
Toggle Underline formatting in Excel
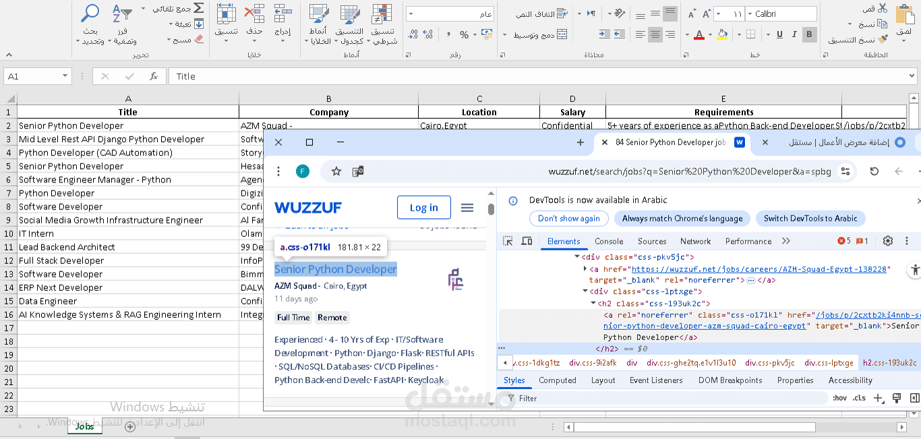[779, 34]
